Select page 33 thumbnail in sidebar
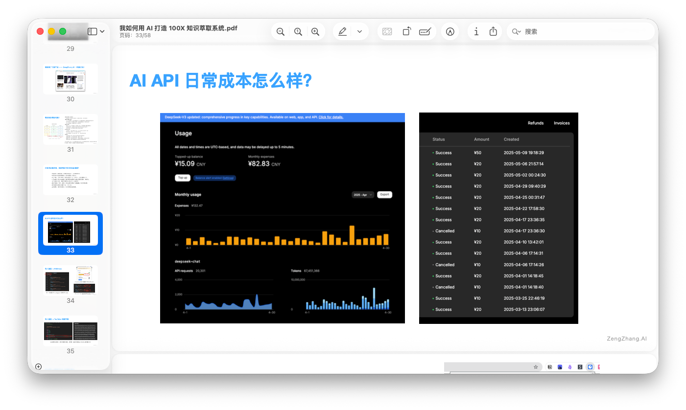Image resolution: width=686 pixels, height=410 pixels. 71,230
